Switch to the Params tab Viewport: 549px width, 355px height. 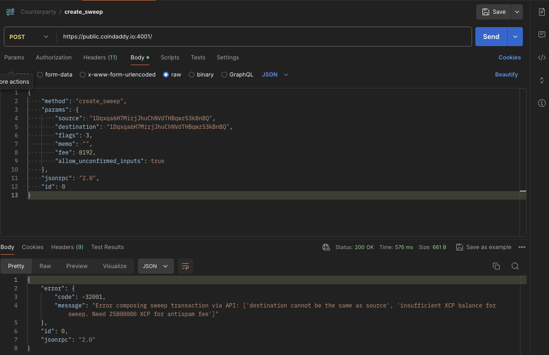click(14, 58)
